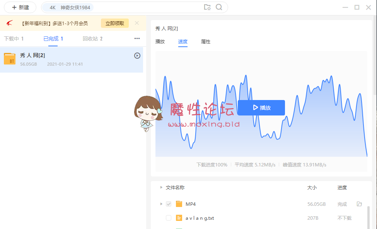Image resolution: width=377 pixels, height=229 pixels.
Task: Open the three-dot more options menu
Action: [x=137, y=38]
